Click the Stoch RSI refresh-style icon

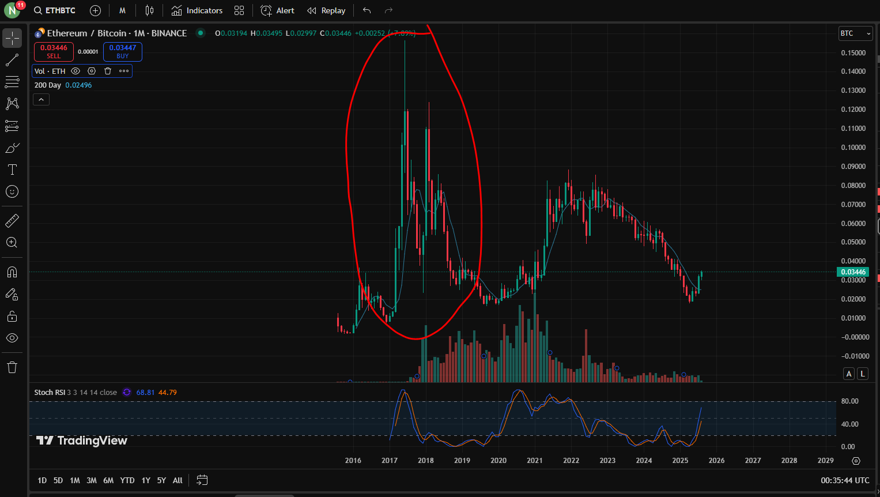tap(127, 392)
